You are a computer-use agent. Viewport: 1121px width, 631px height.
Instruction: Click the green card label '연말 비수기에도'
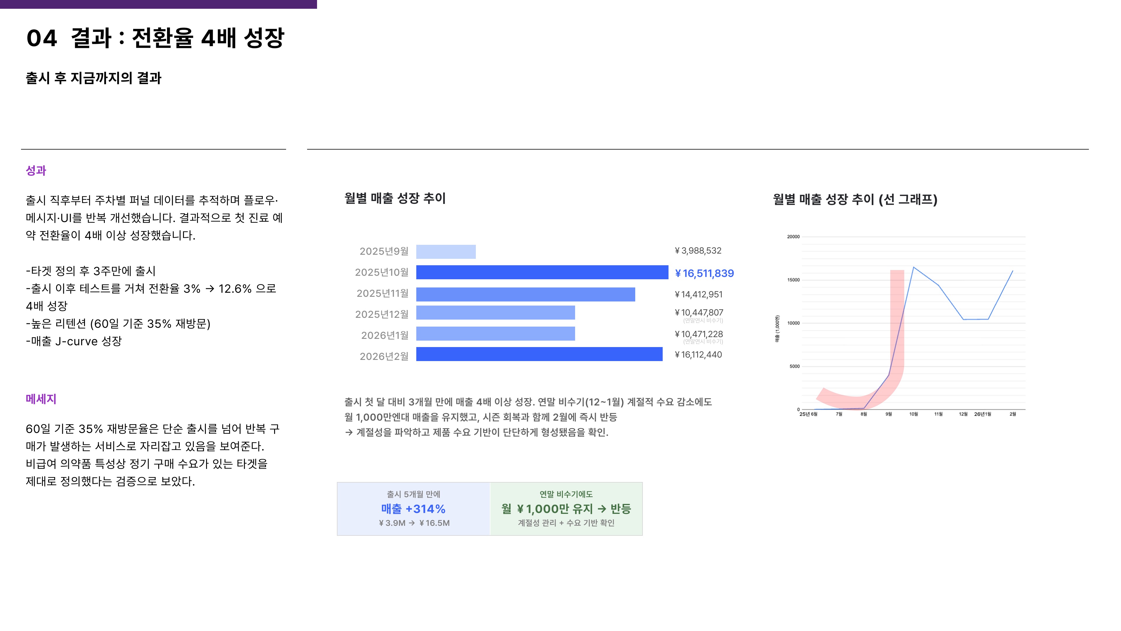(566, 494)
